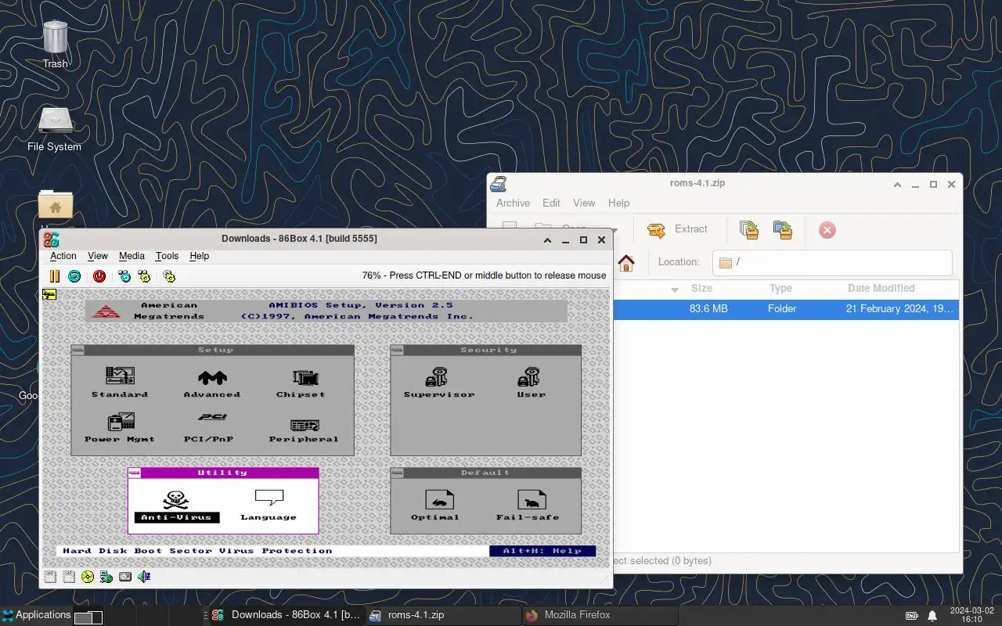The height and width of the screenshot is (626, 1002).
Task: Switch to roms-4.1.zip taskbar button
Action: coord(443,615)
